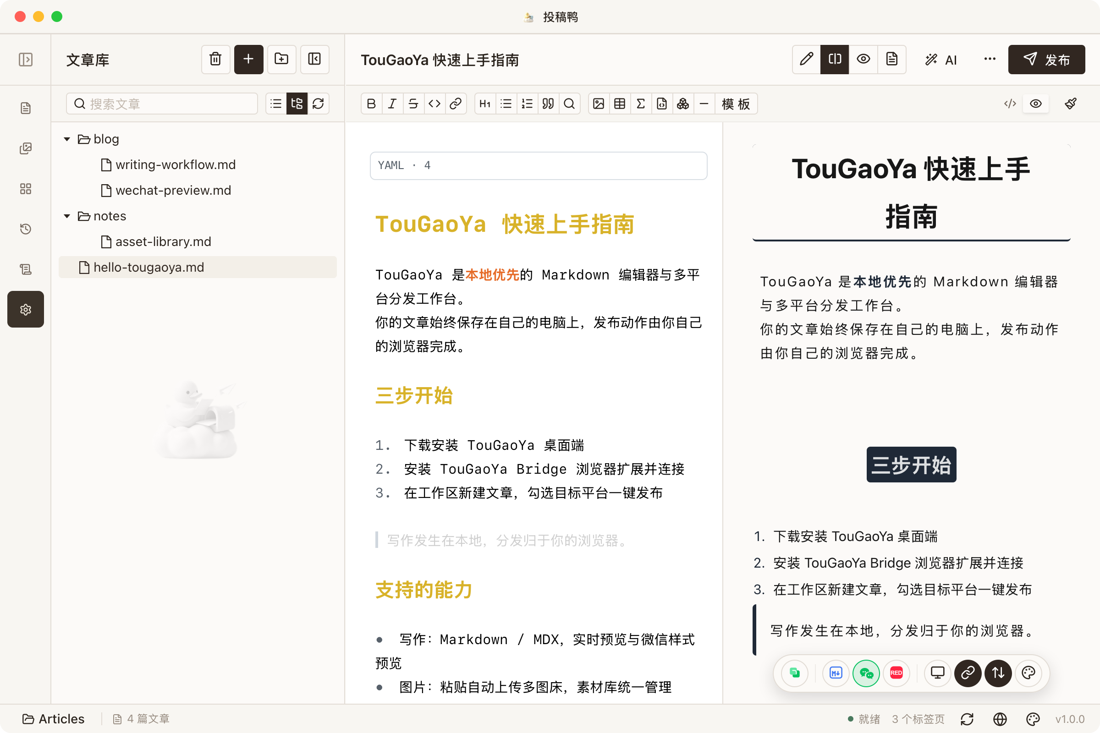The image size is (1100, 733).
Task: Apply strikethrough formatting in the toolbar
Action: (x=413, y=104)
